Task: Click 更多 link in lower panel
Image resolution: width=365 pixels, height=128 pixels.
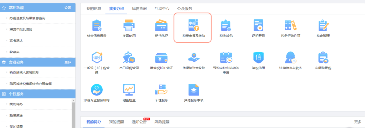Action: [x=358, y=122]
